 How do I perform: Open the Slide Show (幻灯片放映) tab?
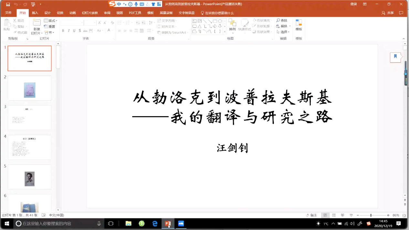click(x=90, y=13)
